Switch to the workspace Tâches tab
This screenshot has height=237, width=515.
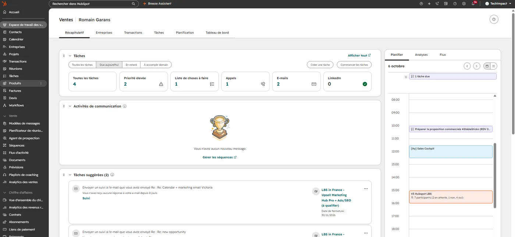[x=159, y=33]
